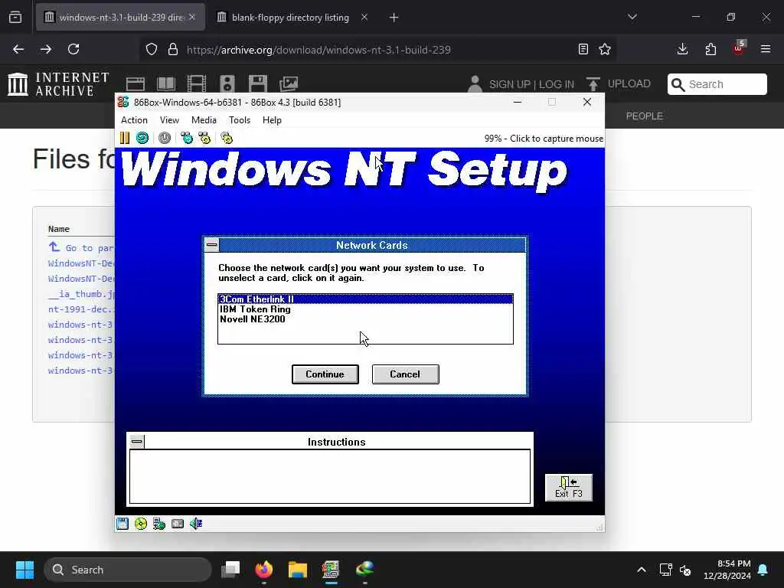This screenshot has width=784, height=588.
Task: Open File Explorer from taskbar
Action: tap(298, 570)
